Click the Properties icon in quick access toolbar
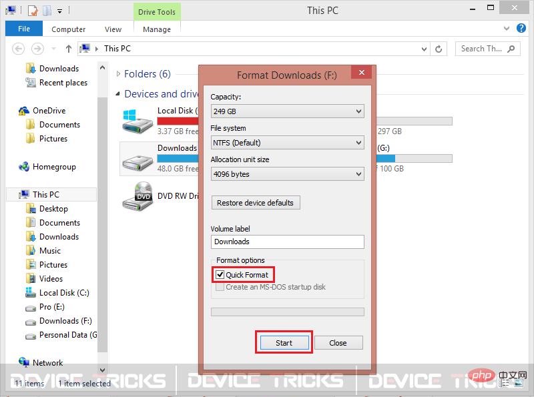Viewport: 534px width, 397px height. 33,11
